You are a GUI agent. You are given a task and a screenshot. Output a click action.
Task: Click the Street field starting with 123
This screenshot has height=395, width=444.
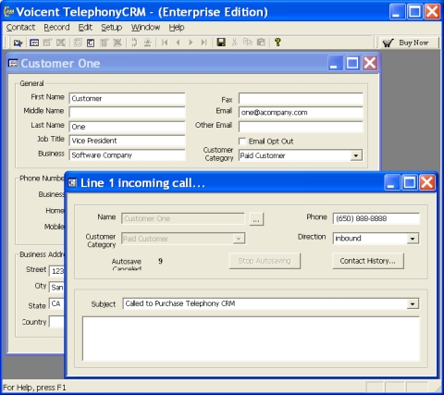pyautogui.click(x=56, y=271)
